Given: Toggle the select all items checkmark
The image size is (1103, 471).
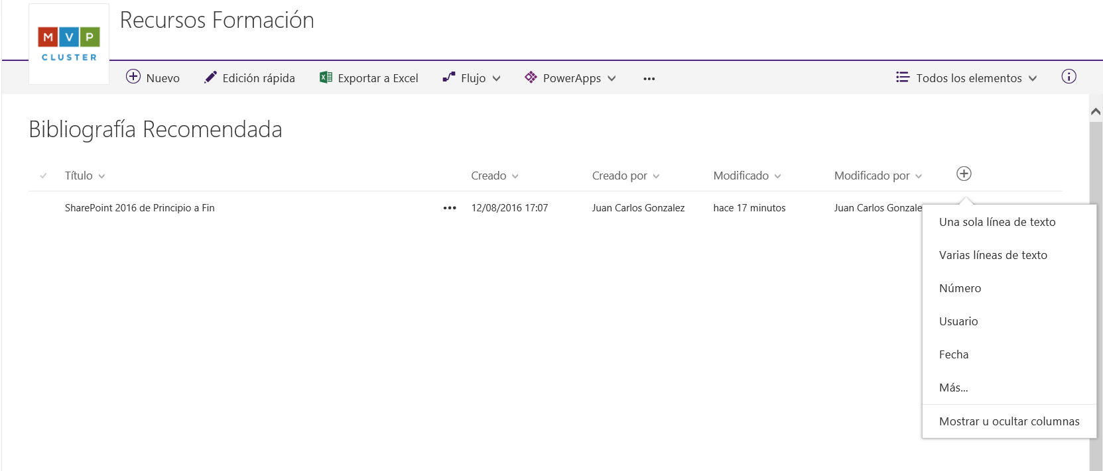Looking at the screenshot, I should click(x=43, y=176).
